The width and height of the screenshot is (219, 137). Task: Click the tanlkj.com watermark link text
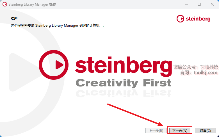(x=206, y=73)
